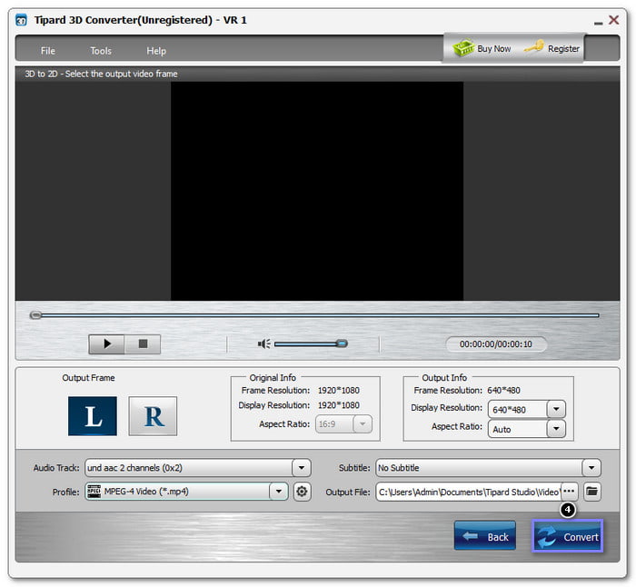Click the Buy Now button

point(482,48)
